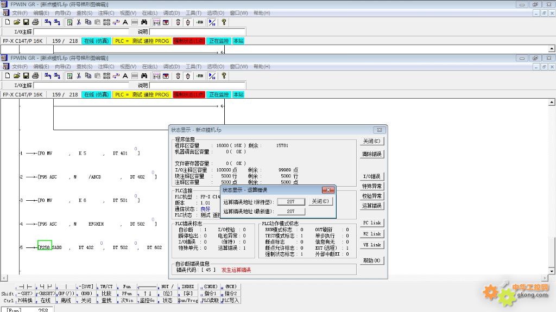Click program convert arrows icon in lower toolbar

pyautogui.click(x=116, y=75)
